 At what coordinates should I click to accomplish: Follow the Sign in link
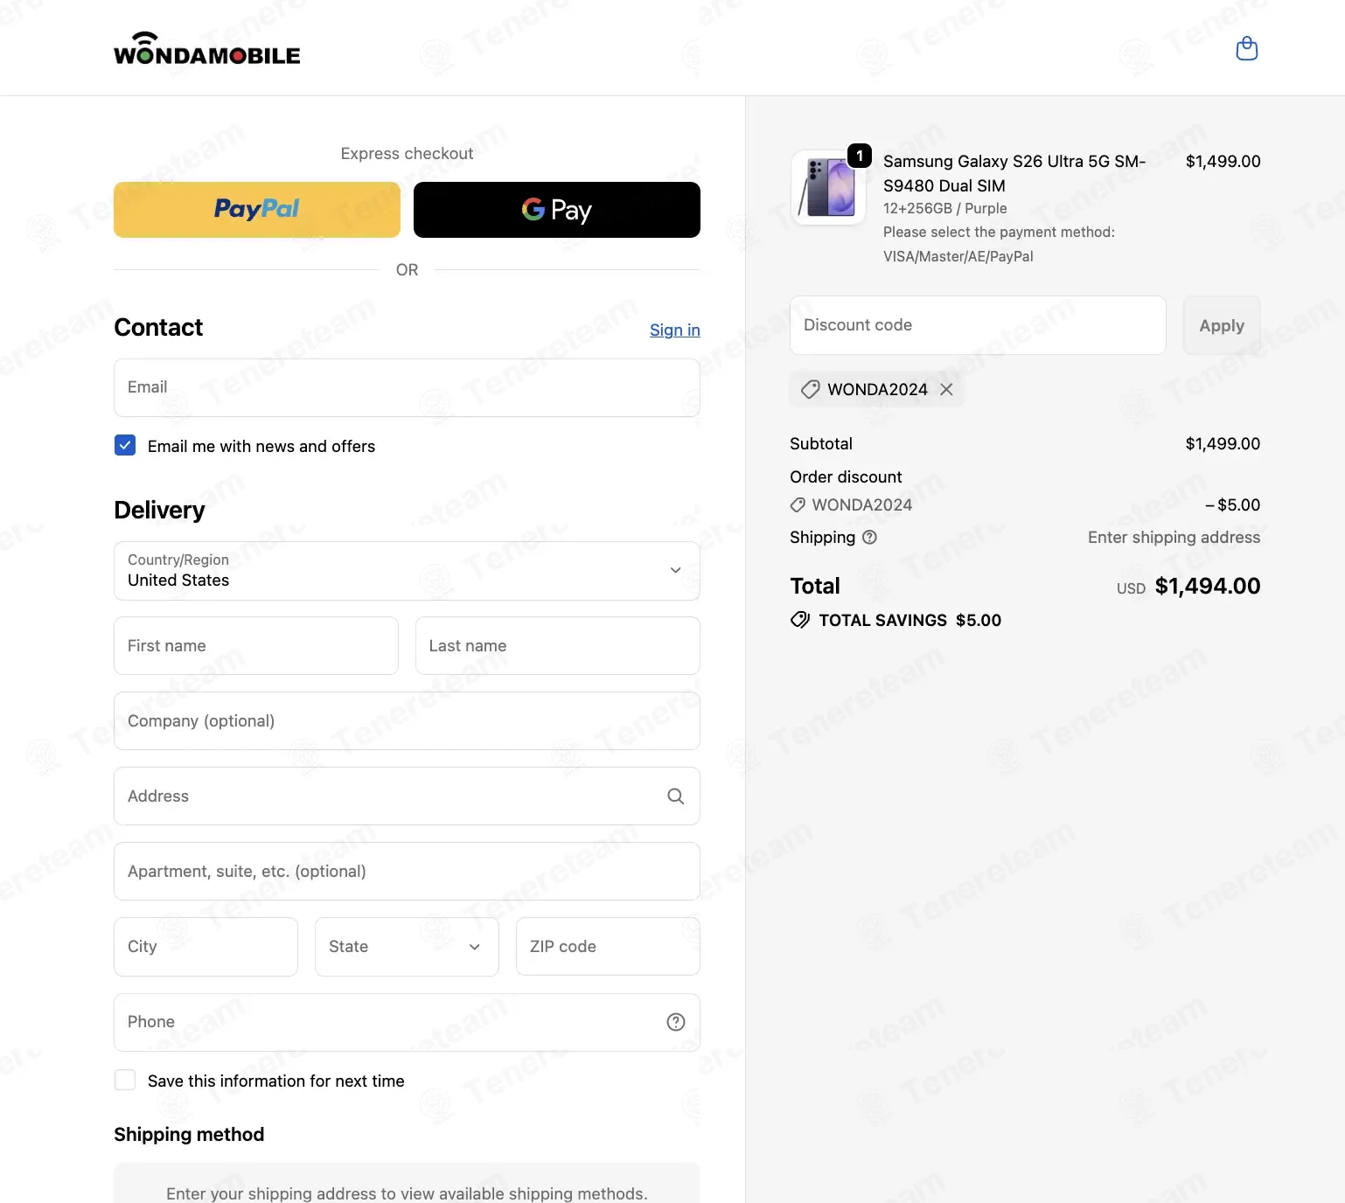pyautogui.click(x=675, y=330)
